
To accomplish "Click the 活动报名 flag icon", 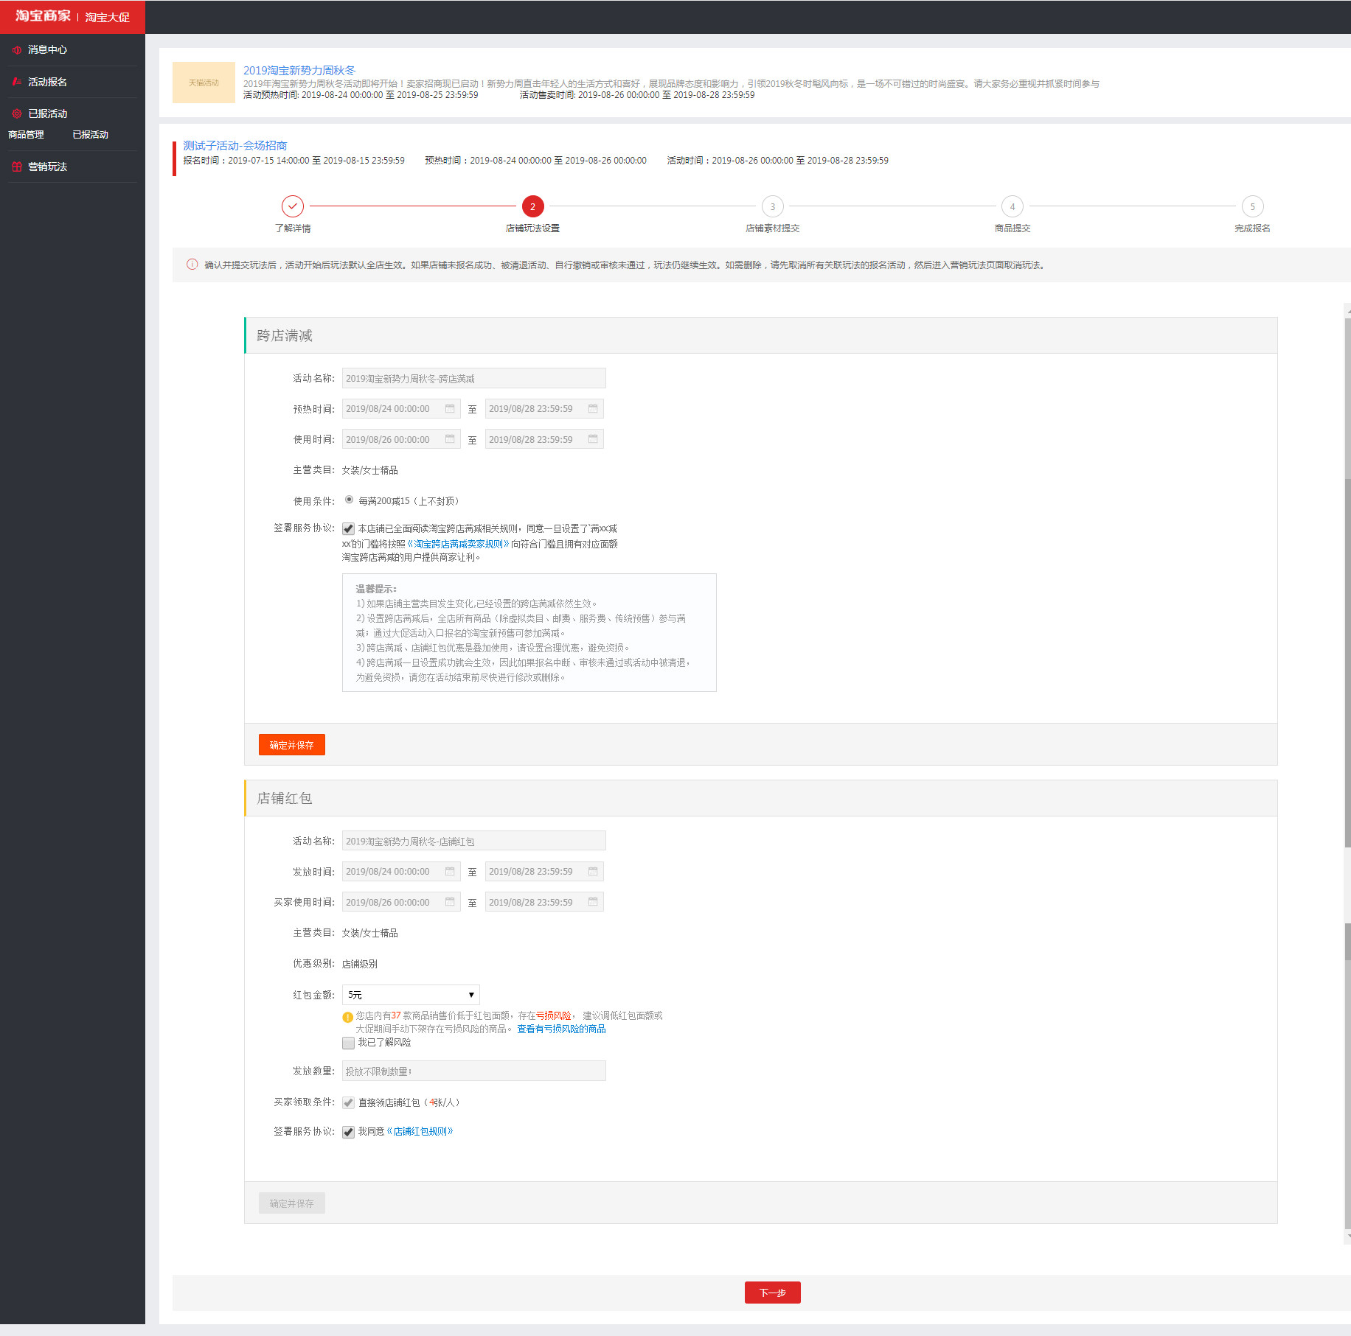I will [16, 82].
